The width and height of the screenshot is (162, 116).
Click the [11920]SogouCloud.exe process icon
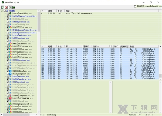click(x=10, y=104)
